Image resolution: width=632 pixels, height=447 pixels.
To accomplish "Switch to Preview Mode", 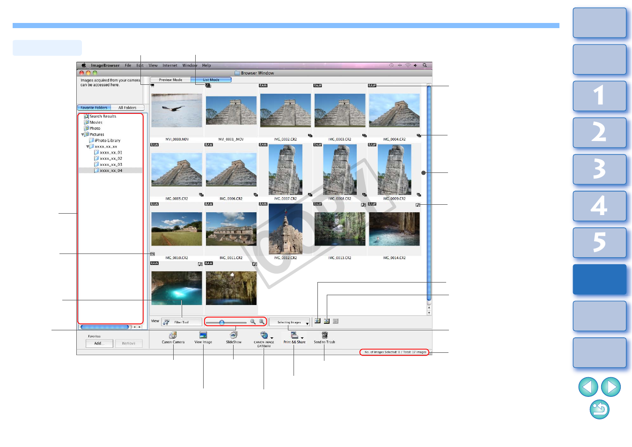I will coord(170,80).
